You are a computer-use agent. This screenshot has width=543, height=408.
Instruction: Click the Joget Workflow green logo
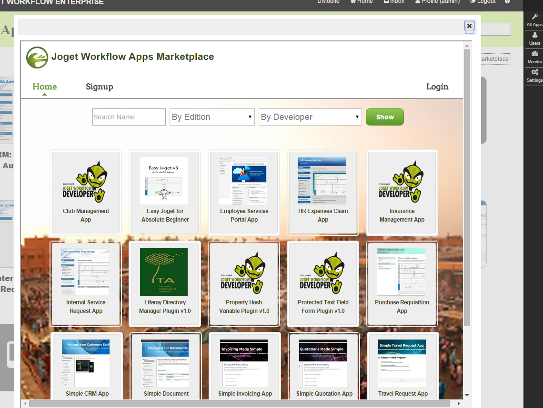(x=37, y=58)
